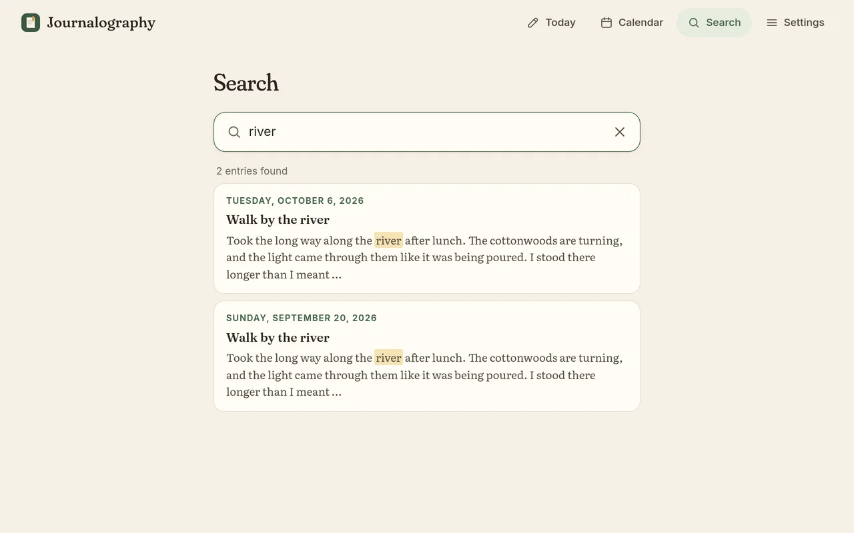The width and height of the screenshot is (854, 533).
Task: Open the Calendar tab
Action: (x=632, y=23)
